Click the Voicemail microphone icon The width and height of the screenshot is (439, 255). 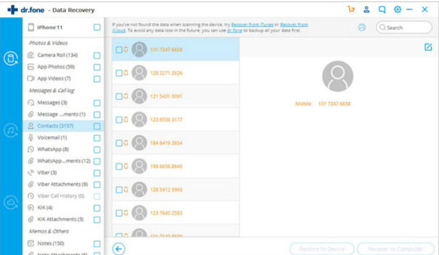[31, 138]
